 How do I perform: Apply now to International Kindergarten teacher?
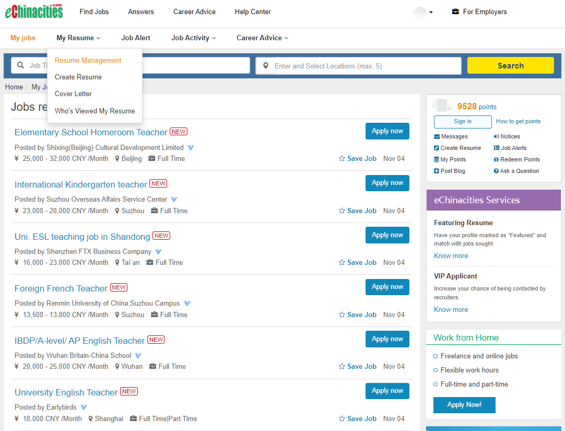(387, 183)
